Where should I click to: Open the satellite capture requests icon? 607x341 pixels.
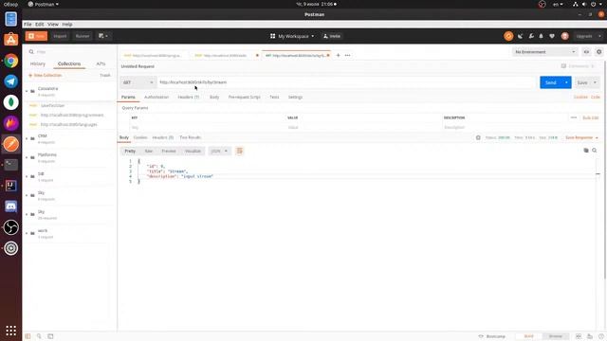coord(521,36)
